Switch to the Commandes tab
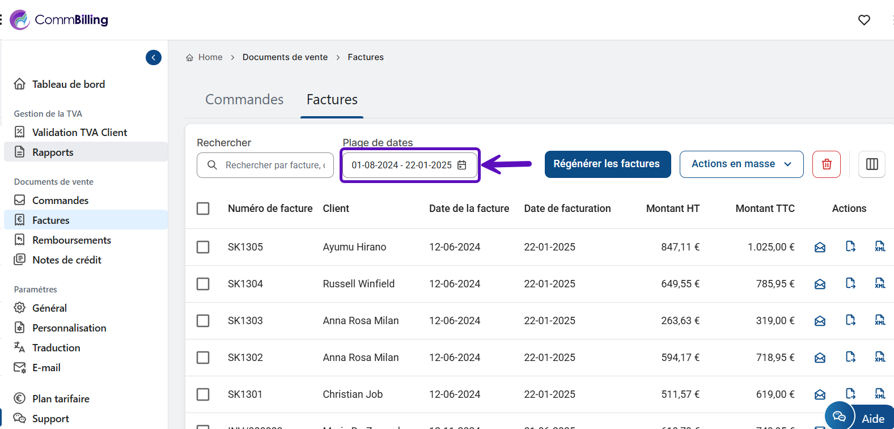This screenshot has height=429, width=894. pyautogui.click(x=244, y=100)
